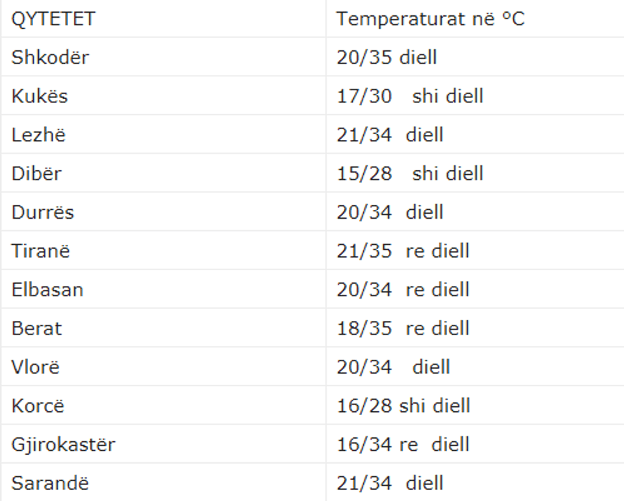Select the Dibër city cell
Viewport: 624px width, 501px height.
[x=36, y=174]
